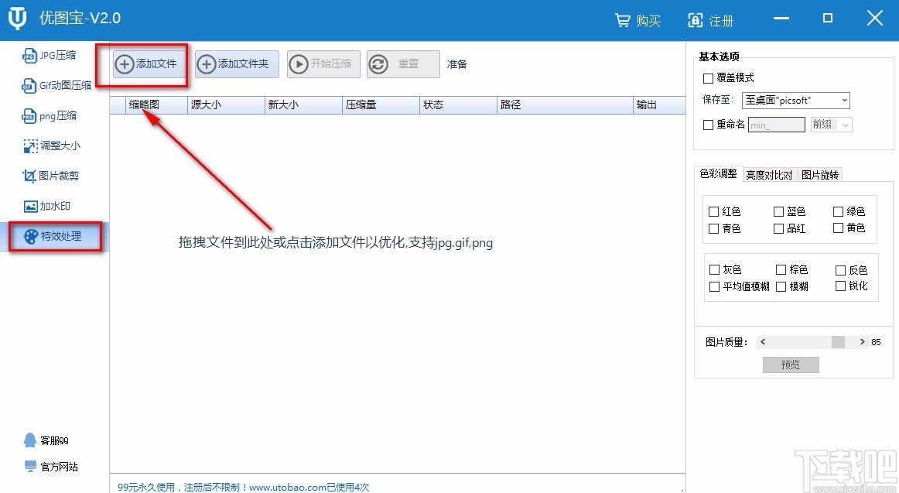Viewport: 899px width, 493px height.
Task: Switch to the 图片旋转 tab
Action: pos(820,174)
